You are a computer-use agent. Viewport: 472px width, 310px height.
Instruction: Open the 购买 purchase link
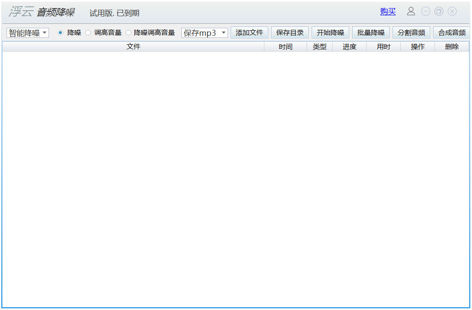(x=388, y=11)
